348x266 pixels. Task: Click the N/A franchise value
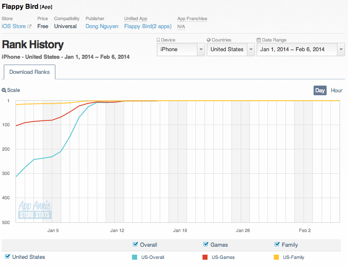tap(181, 27)
